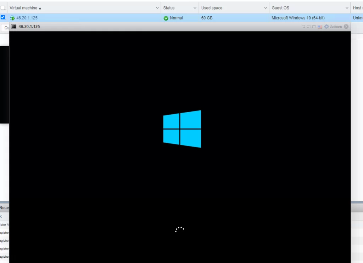Open the Used space column dropdown arrow
Screen dimensions: 363x263
[266, 8]
